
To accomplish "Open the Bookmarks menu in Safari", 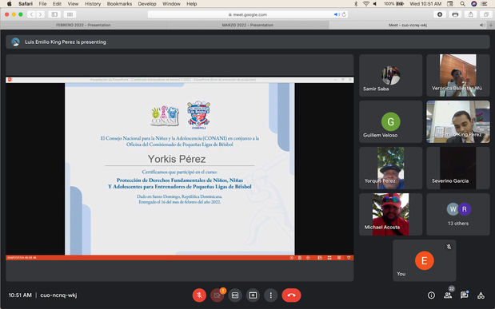I will (119, 4).
